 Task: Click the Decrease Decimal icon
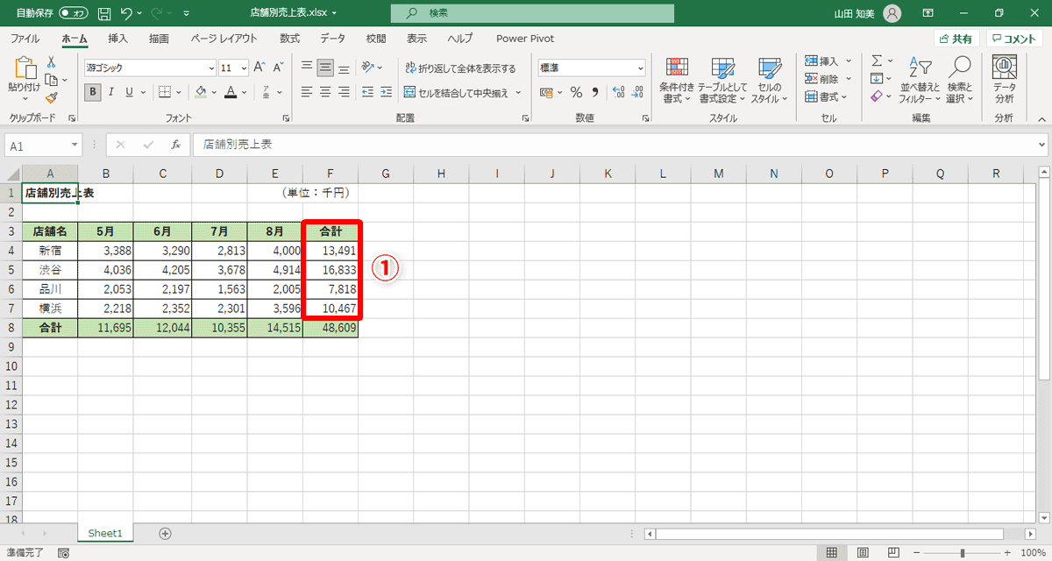tap(636, 92)
